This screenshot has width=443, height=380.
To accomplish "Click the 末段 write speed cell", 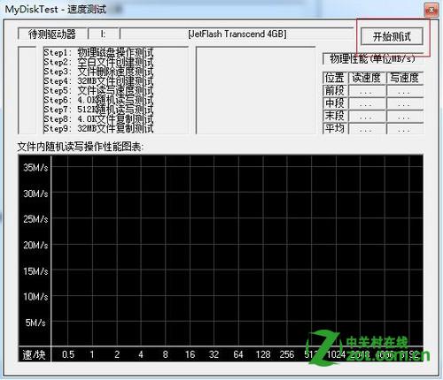I will 405,116.
